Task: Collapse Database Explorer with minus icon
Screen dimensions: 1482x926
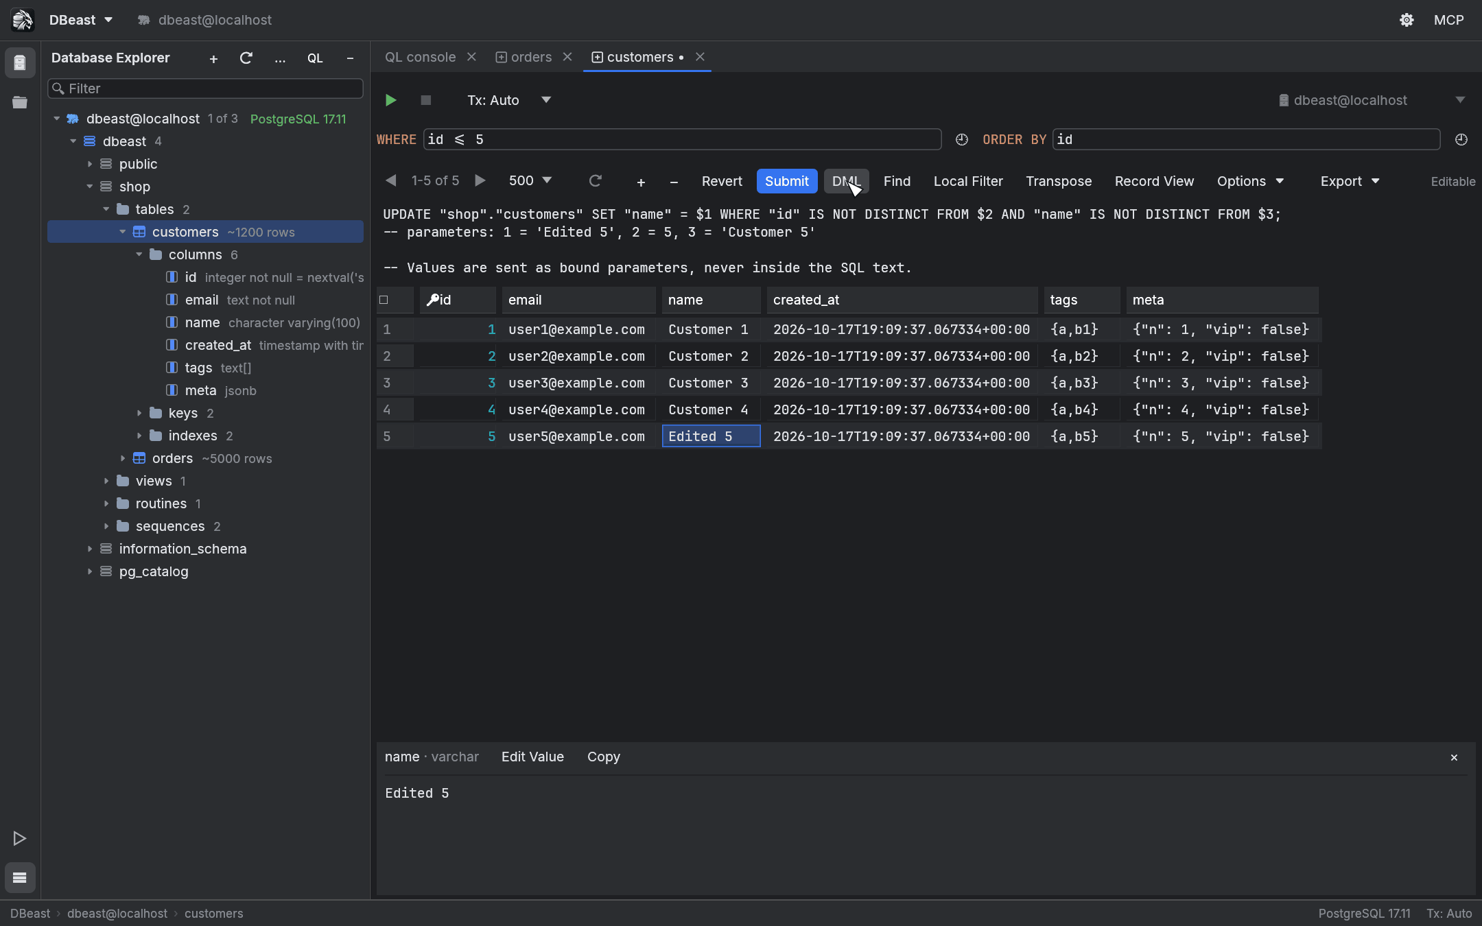Action: pyautogui.click(x=350, y=59)
